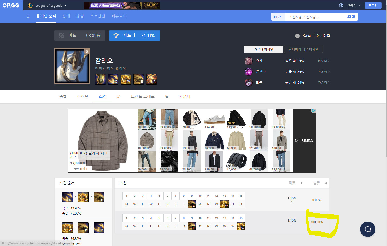
Task: Click the Rakan counter champion icon
Action: pyautogui.click(x=249, y=61)
